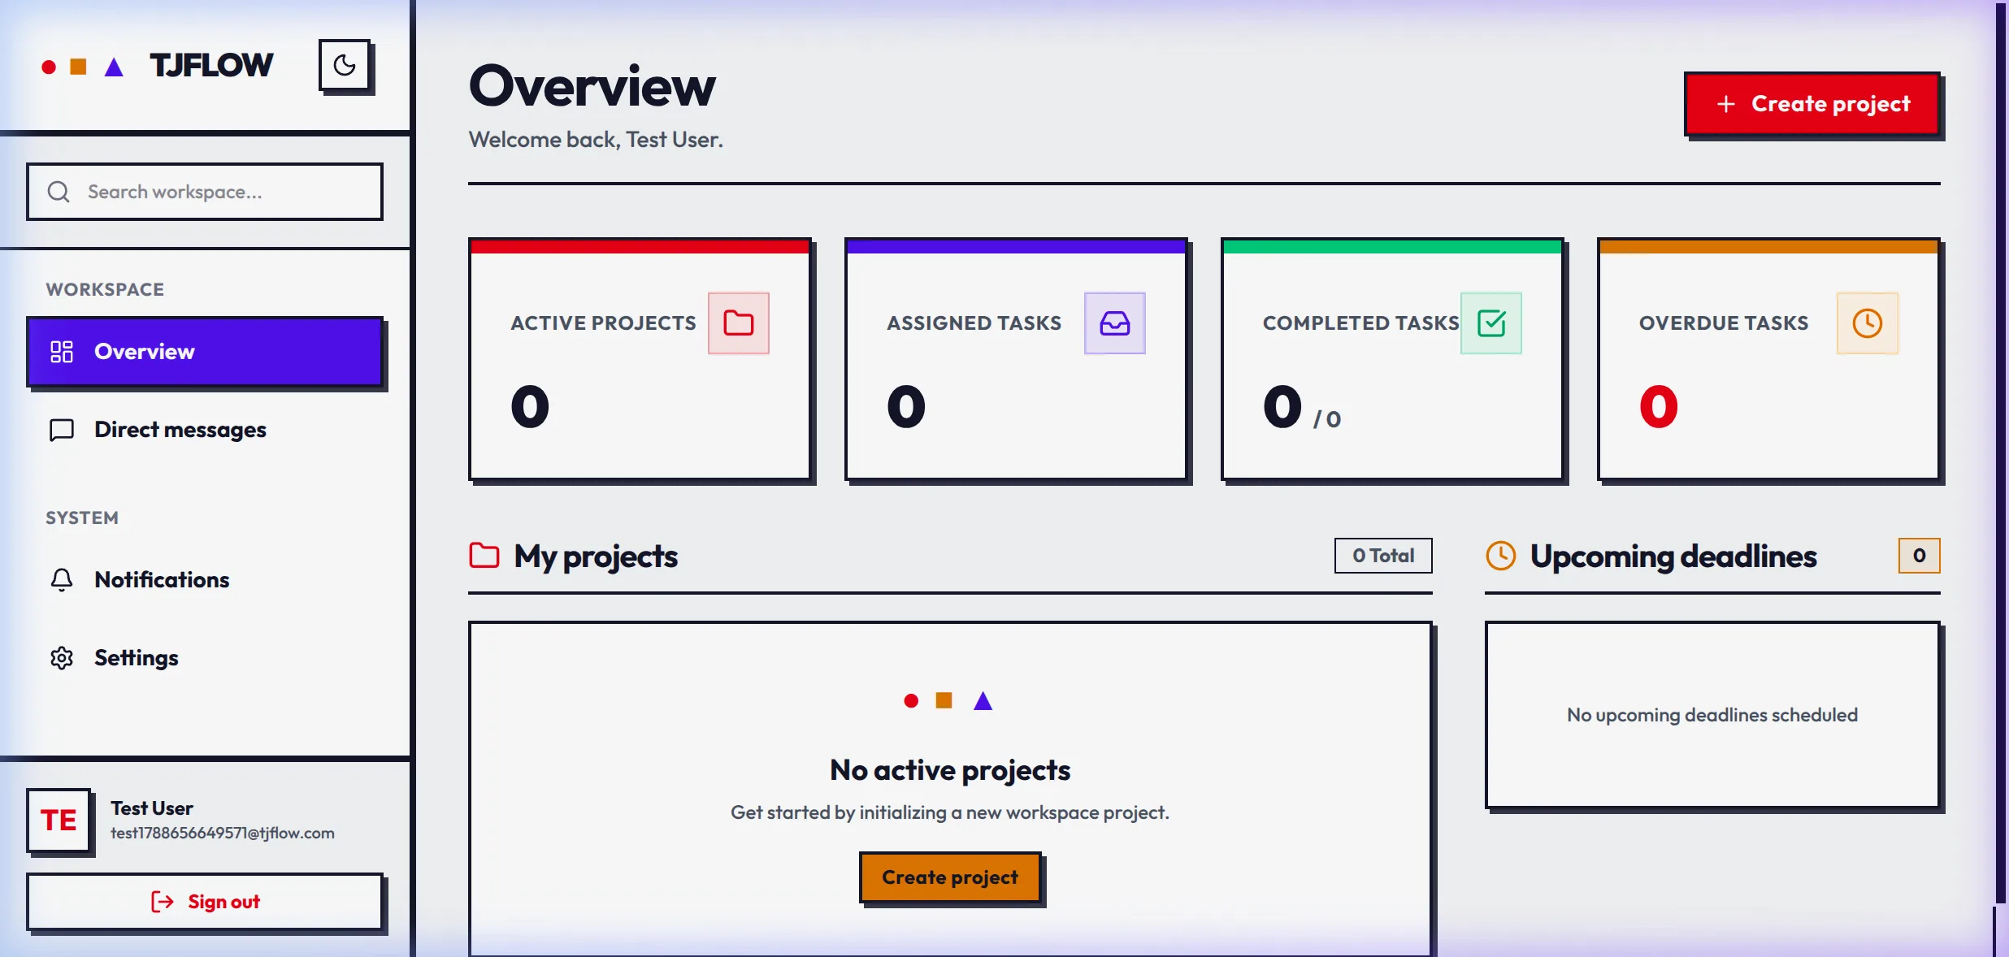Screen dimensions: 2009x957
Task: Open Direct messages
Action: pyautogui.click(x=205, y=430)
